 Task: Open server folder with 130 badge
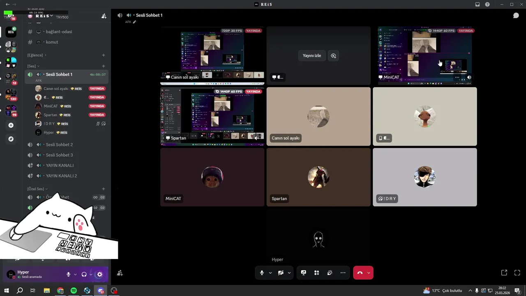[11, 94]
